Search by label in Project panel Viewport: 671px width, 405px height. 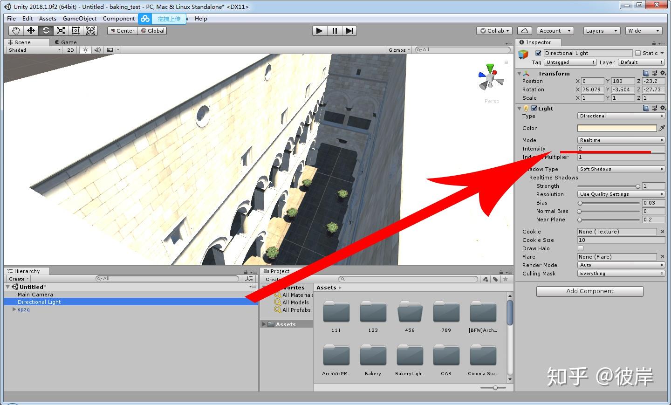tap(495, 279)
